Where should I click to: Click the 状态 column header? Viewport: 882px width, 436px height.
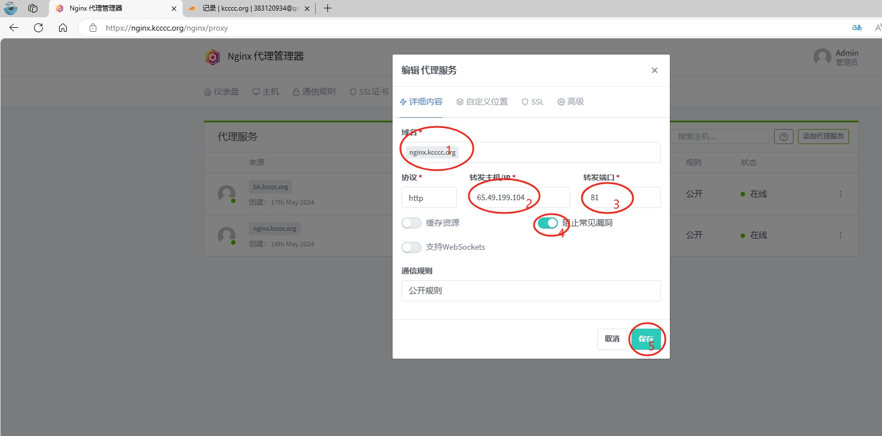pyautogui.click(x=748, y=163)
